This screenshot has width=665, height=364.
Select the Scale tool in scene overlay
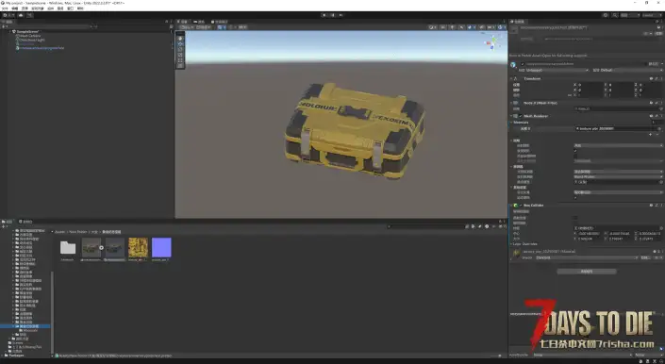pos(180,55)
